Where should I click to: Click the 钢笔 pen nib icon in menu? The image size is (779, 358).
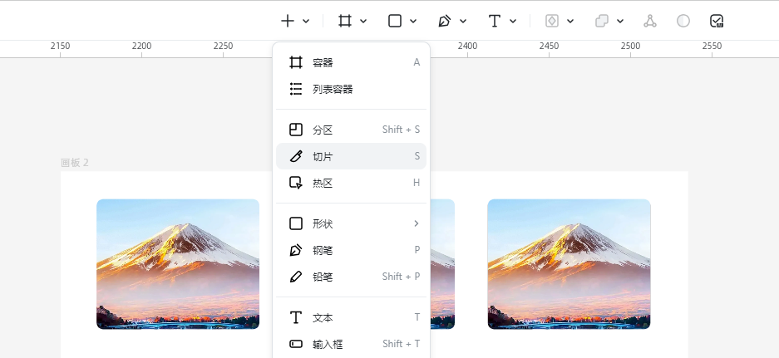click(x=296, y=250)
